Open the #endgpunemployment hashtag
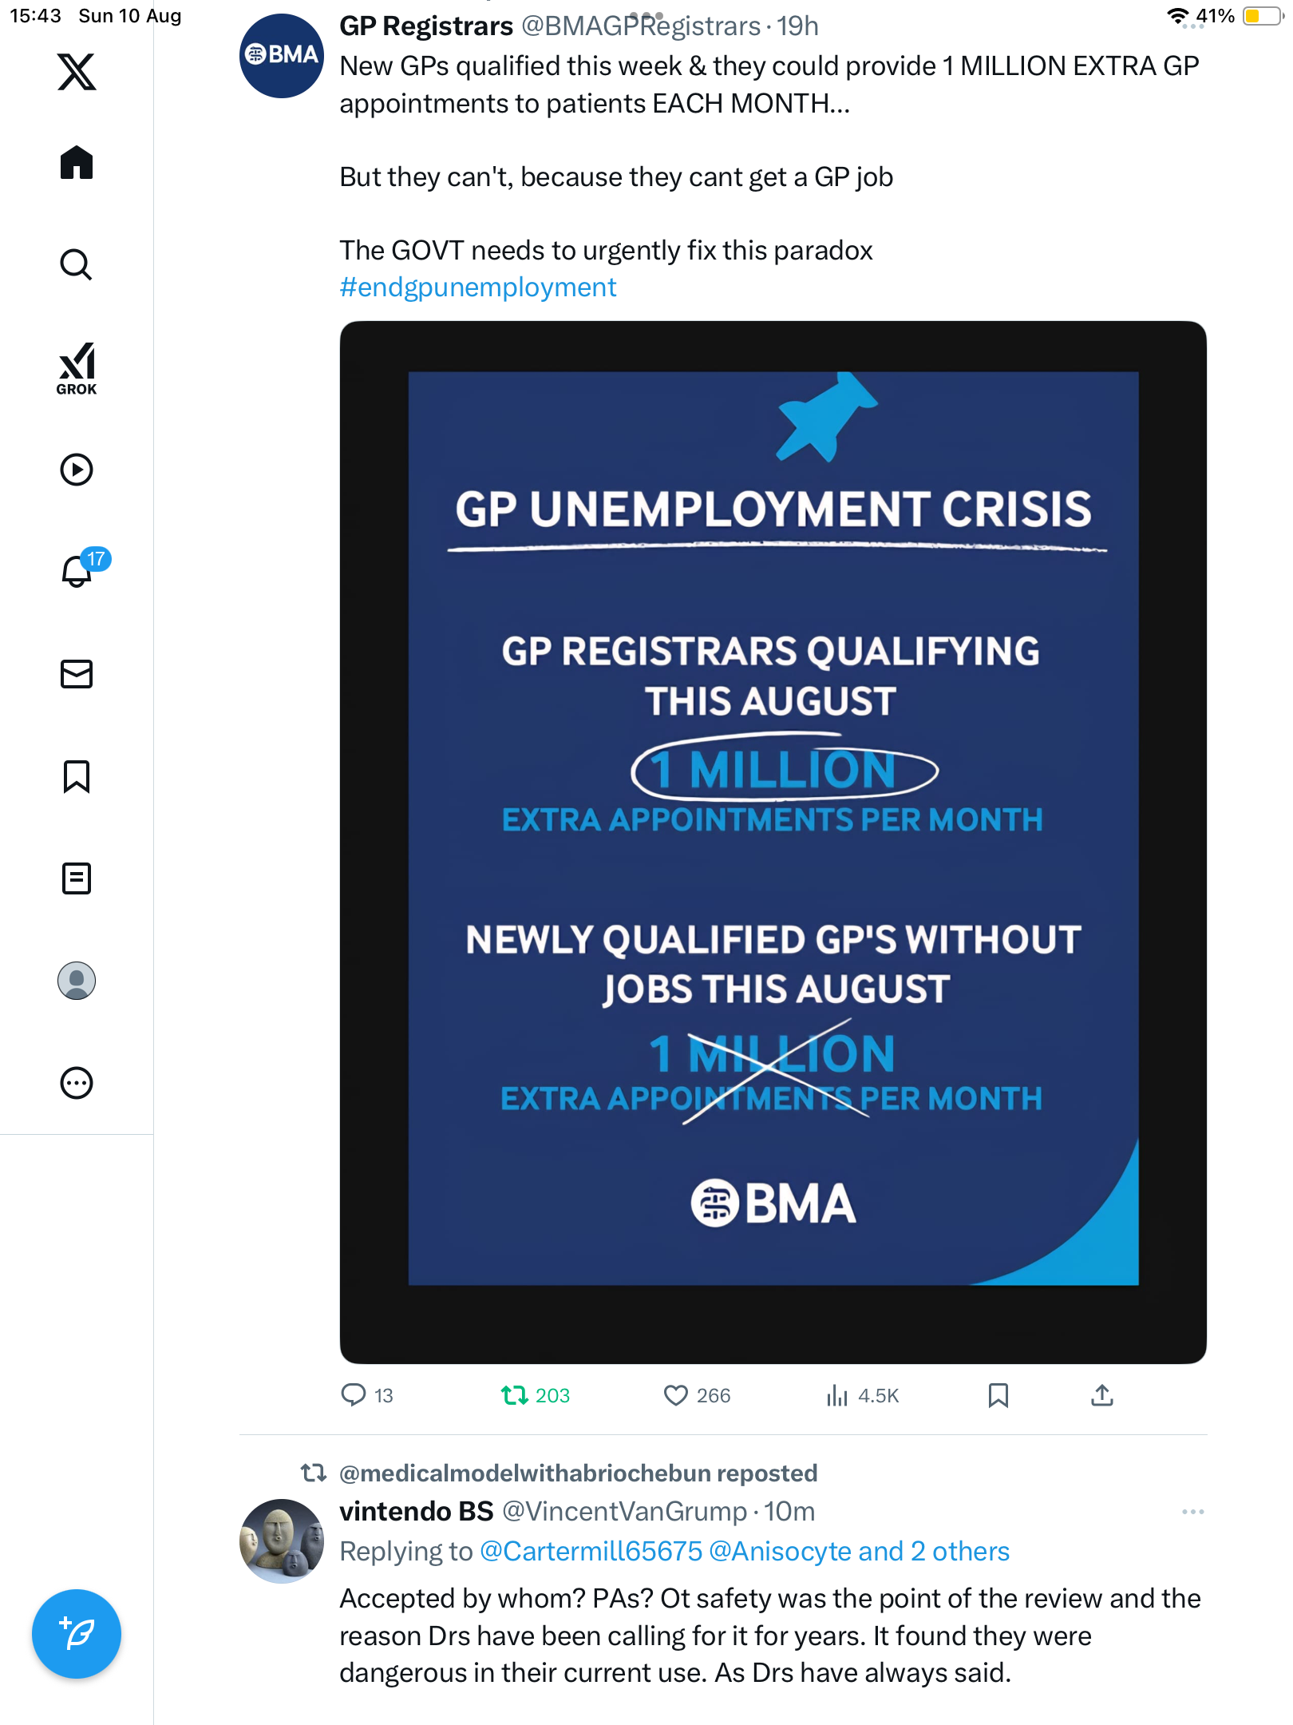The height and width of the screenshot is (1725, 1293). [x=477, y=287]
